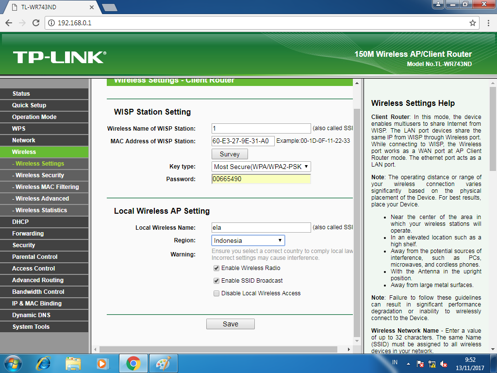Change the Key type selection
The height and width of the screenshot is (373, 497).
pyautogui.click(x=261, y=166)
